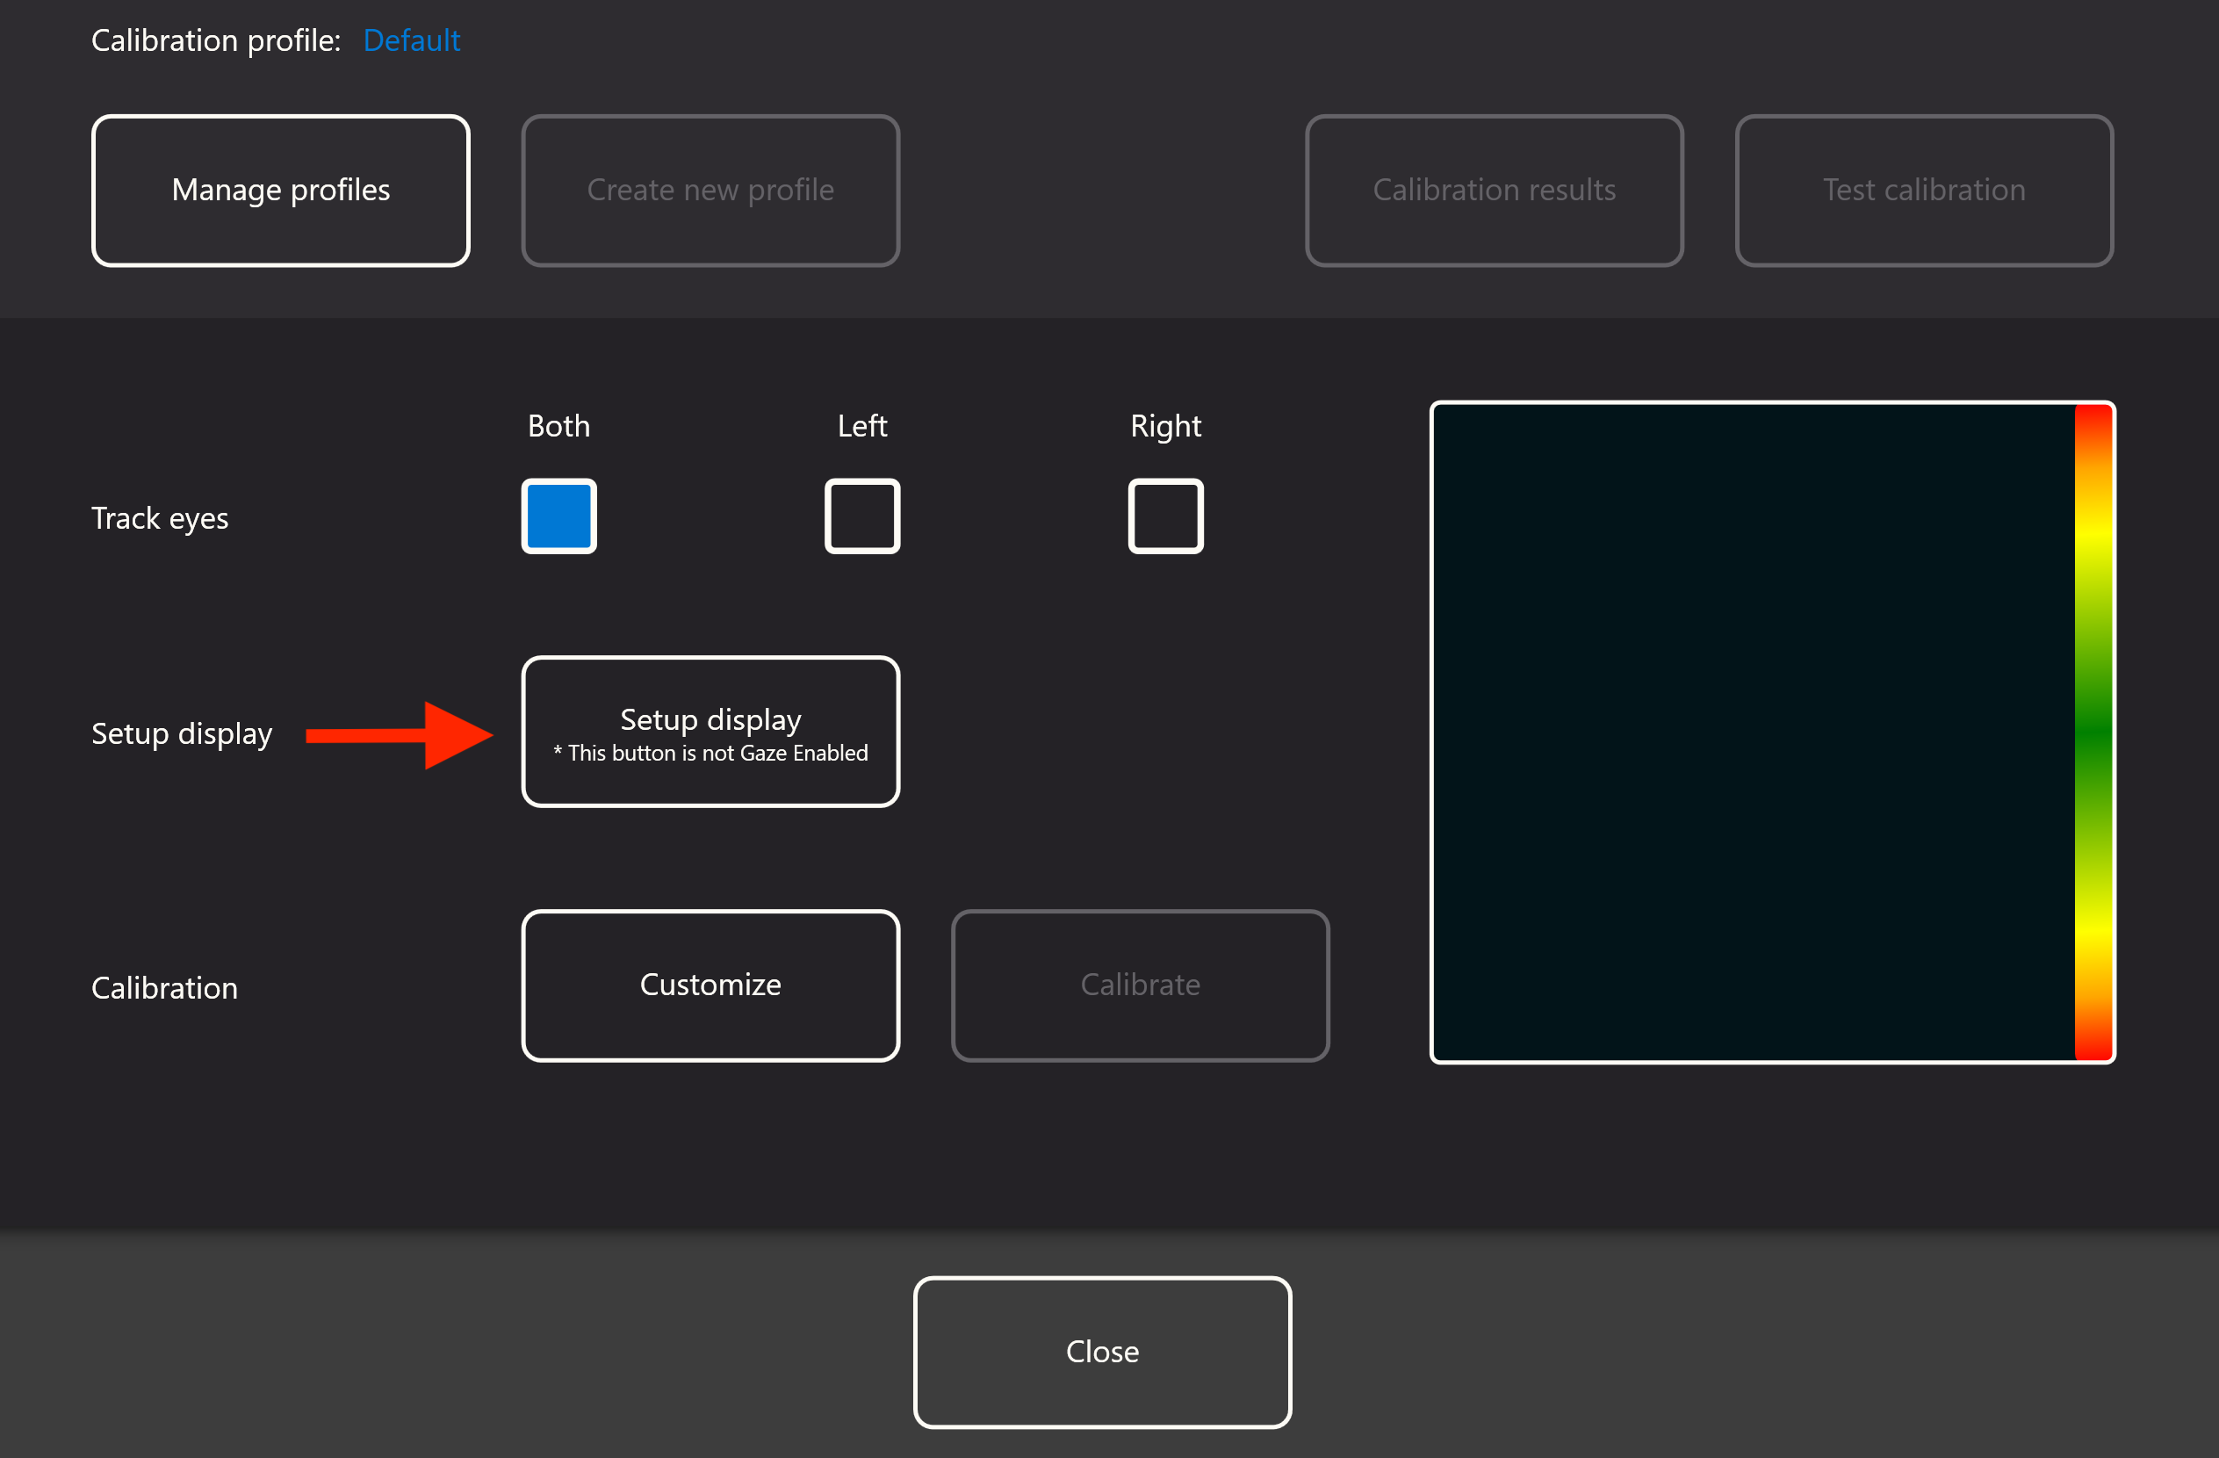2219x1458 pixels.
Task: Enable the Left eye tracking checkbox
Action: [x=861, y=516]
